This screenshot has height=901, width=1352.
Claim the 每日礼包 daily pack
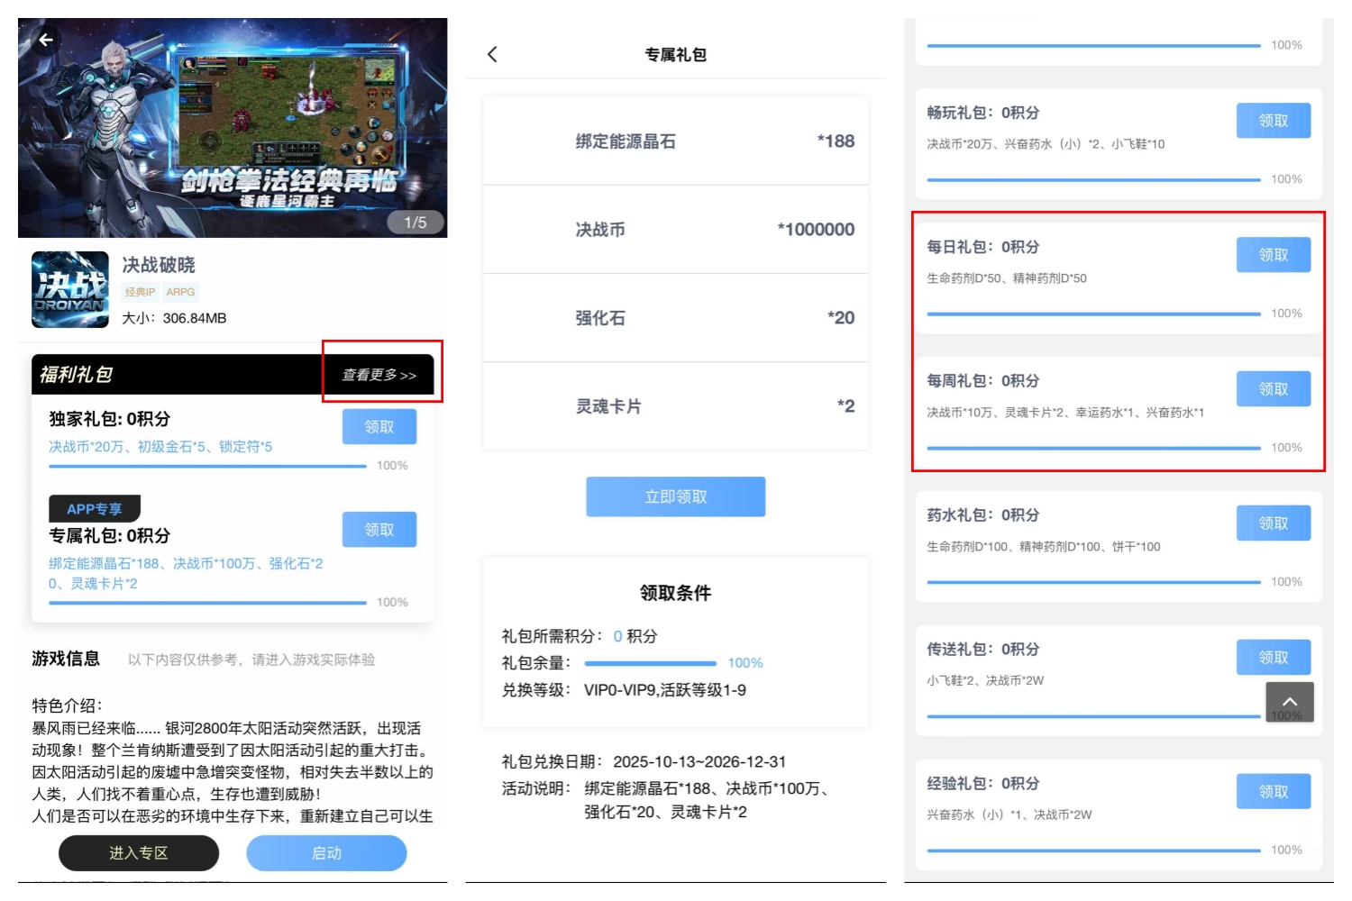click(x=1274, y=254)
